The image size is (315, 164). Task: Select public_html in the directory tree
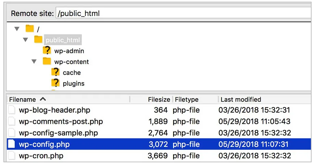(x=63, y=40)
